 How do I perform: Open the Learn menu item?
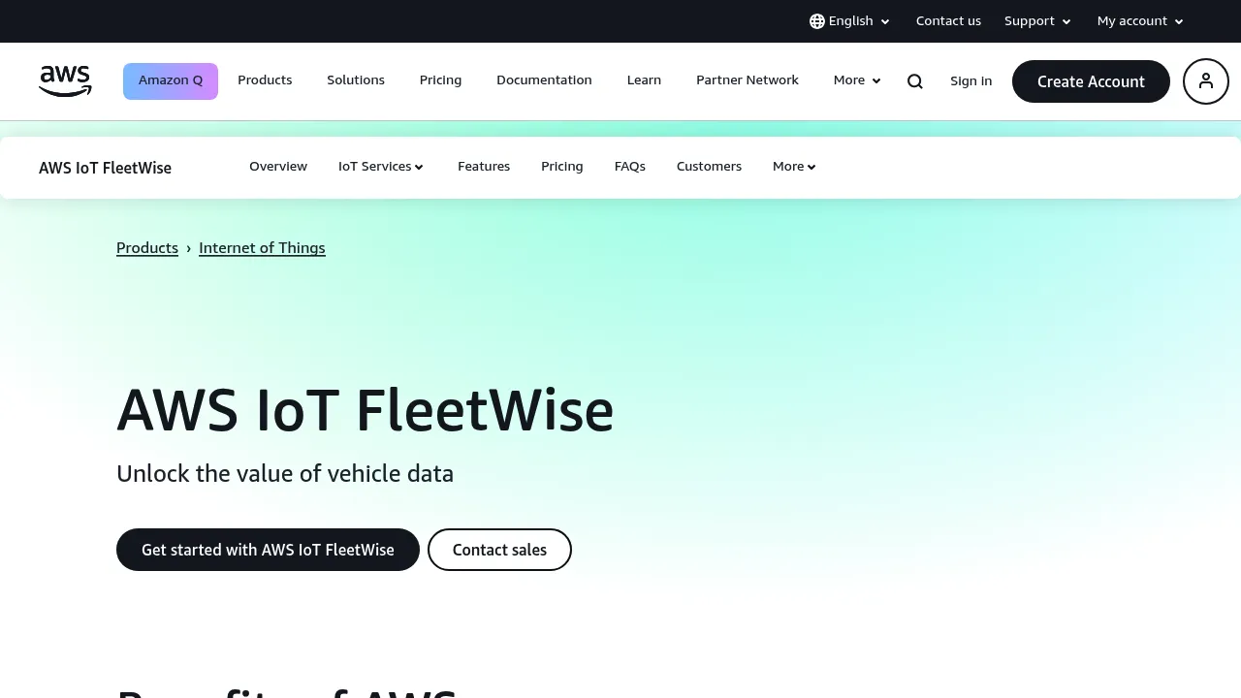coord(644,80)
